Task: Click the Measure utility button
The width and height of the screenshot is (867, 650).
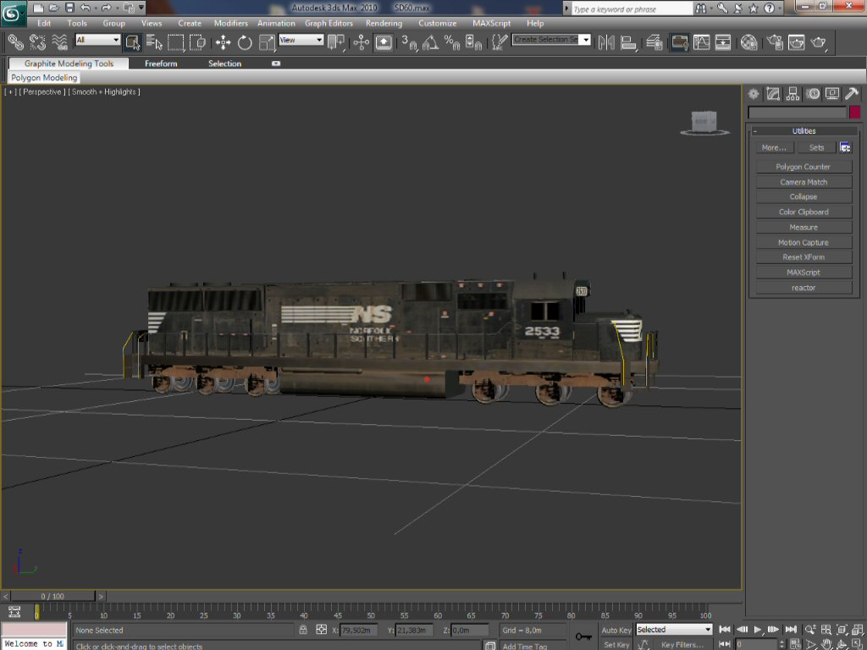Action: [x=803, y=227]
